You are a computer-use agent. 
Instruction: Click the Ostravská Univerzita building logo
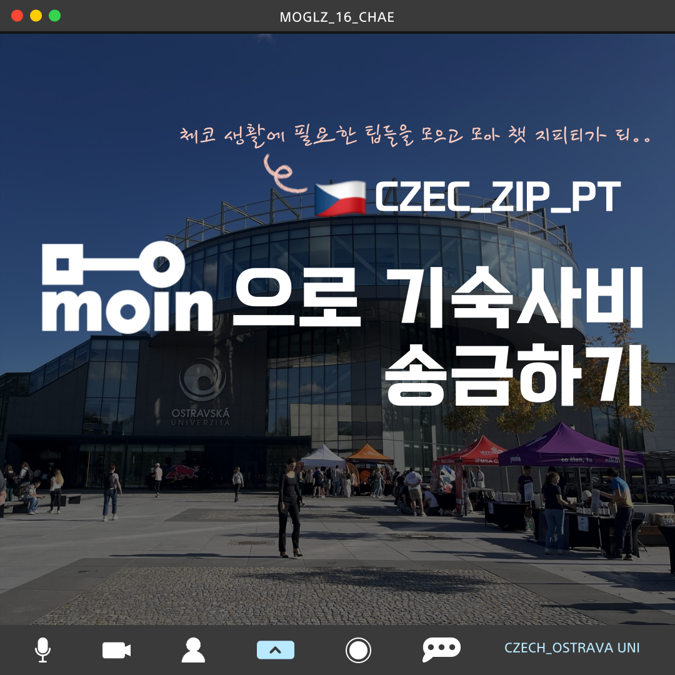pyautogui.click(x=201, y=392)
